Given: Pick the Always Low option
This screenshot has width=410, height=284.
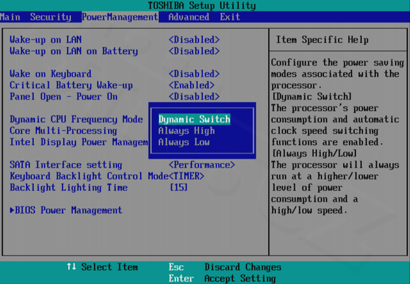Looking at the screenshot, I should click(x=184, y=142).
